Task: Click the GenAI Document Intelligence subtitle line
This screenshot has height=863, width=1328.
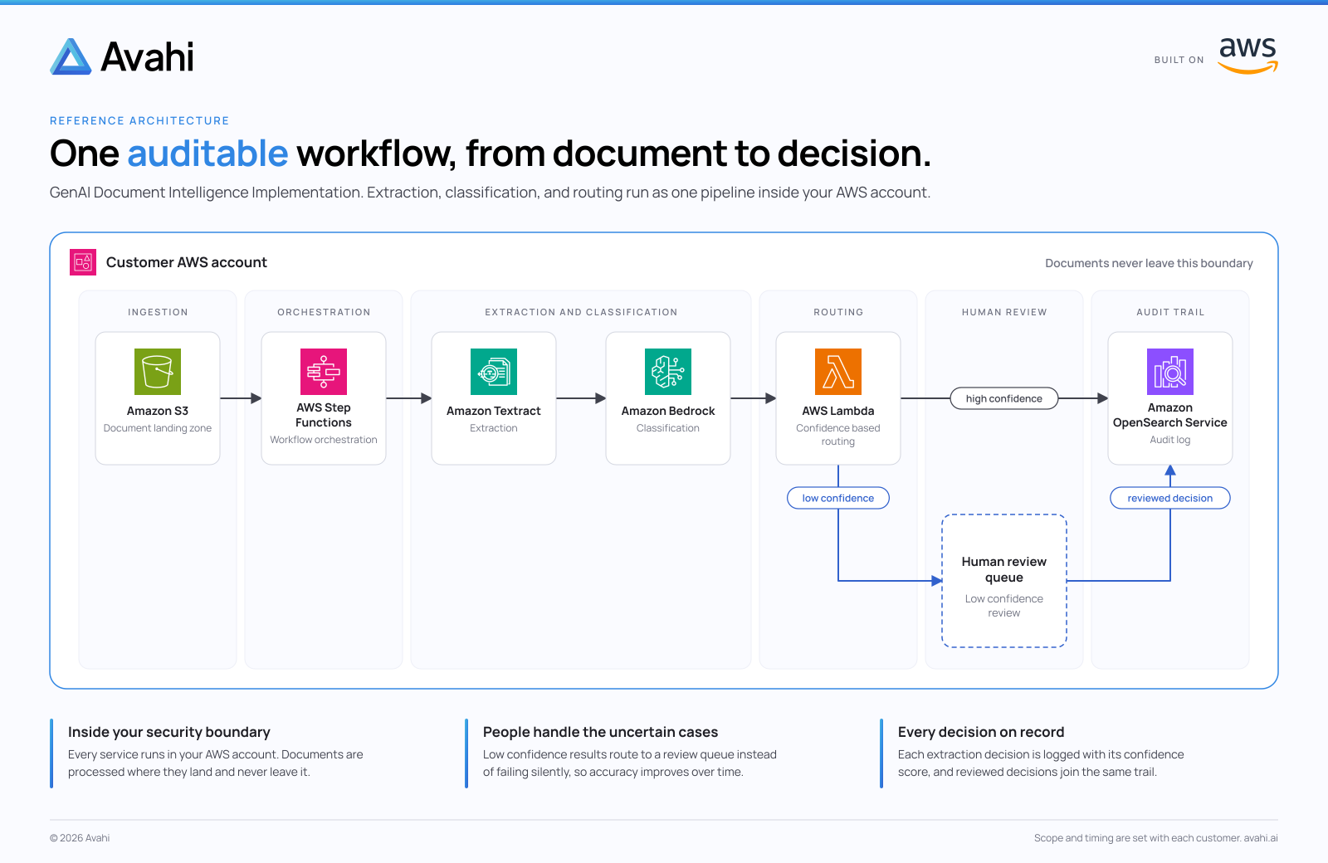Action: click(x=490, y=193)
